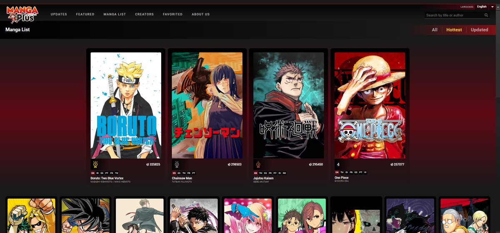Select the ID language tag under Boruto
Viewport: 500px width, 233px height.
tap(97, 173)
